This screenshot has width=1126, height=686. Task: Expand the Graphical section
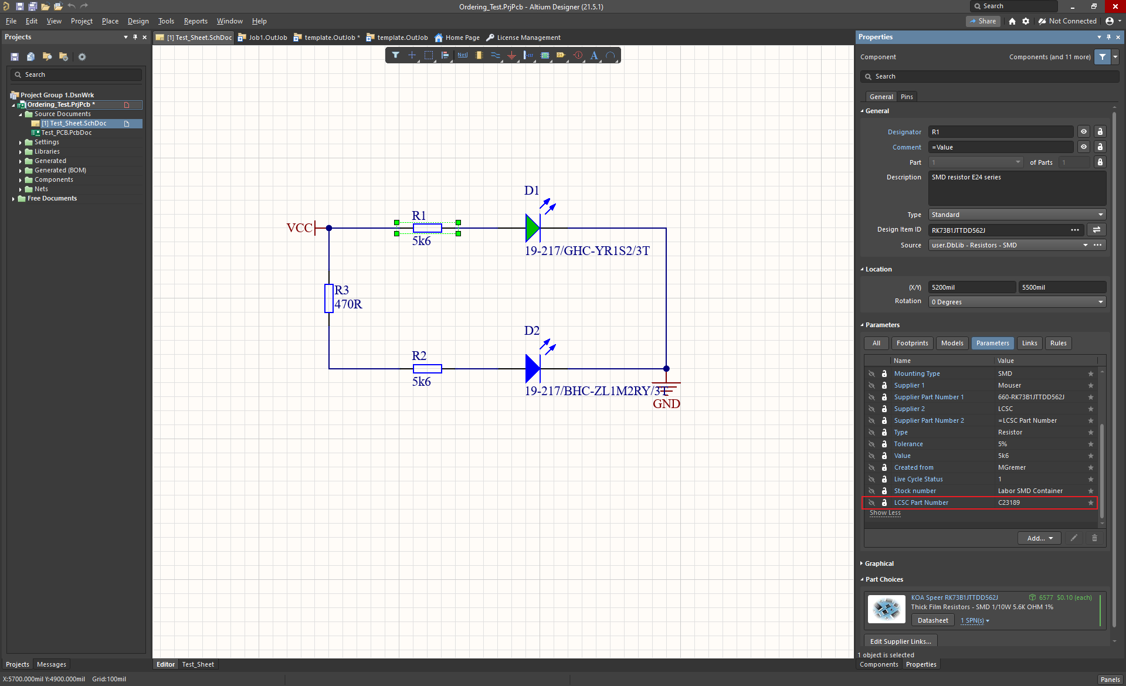[879, 563]
